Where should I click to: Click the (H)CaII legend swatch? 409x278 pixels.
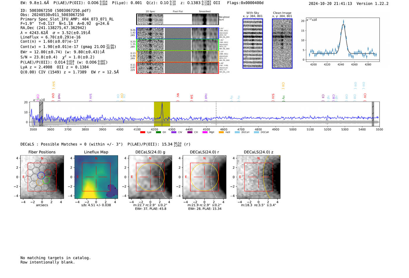(257, 132)
